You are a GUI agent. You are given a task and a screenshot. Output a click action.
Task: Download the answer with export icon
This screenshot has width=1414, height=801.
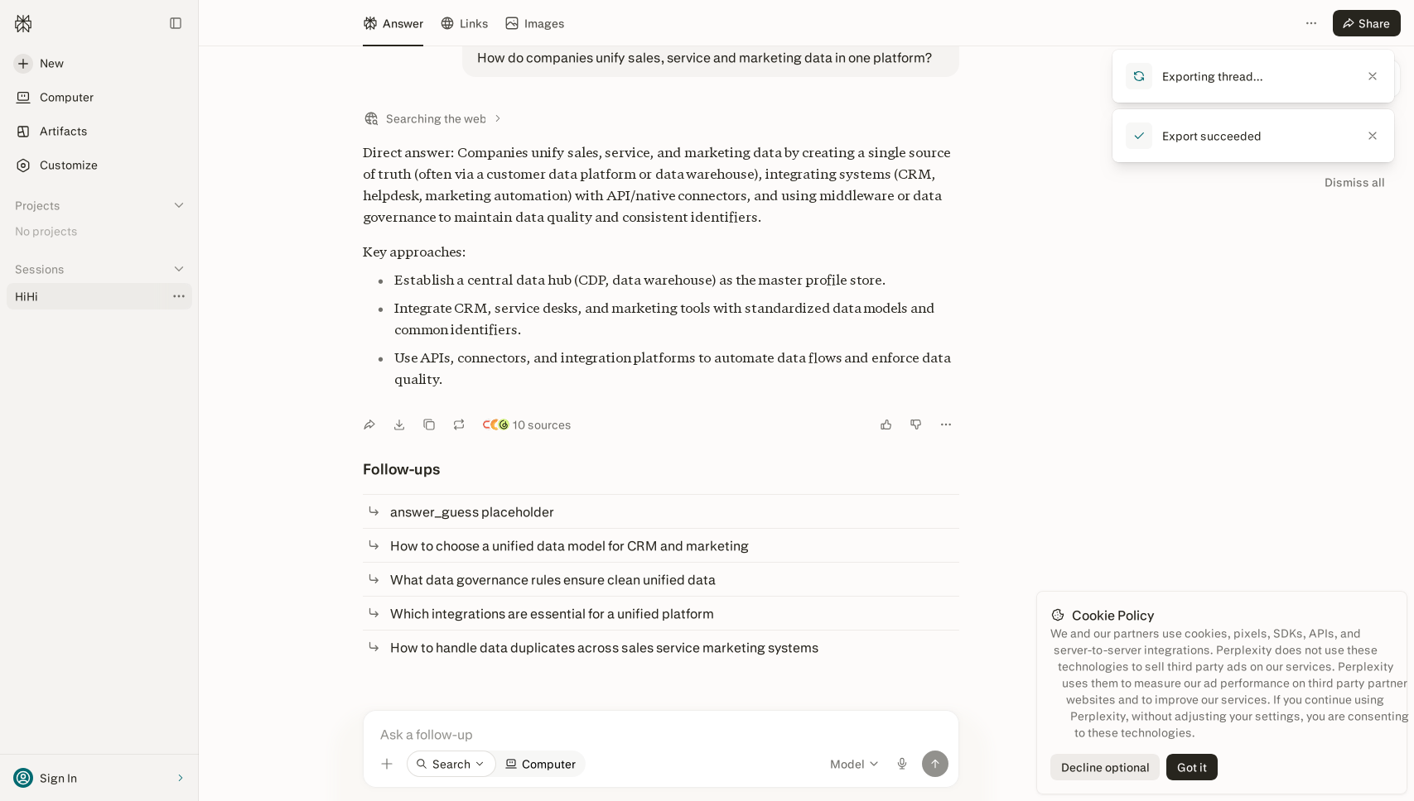click(399, 424)
